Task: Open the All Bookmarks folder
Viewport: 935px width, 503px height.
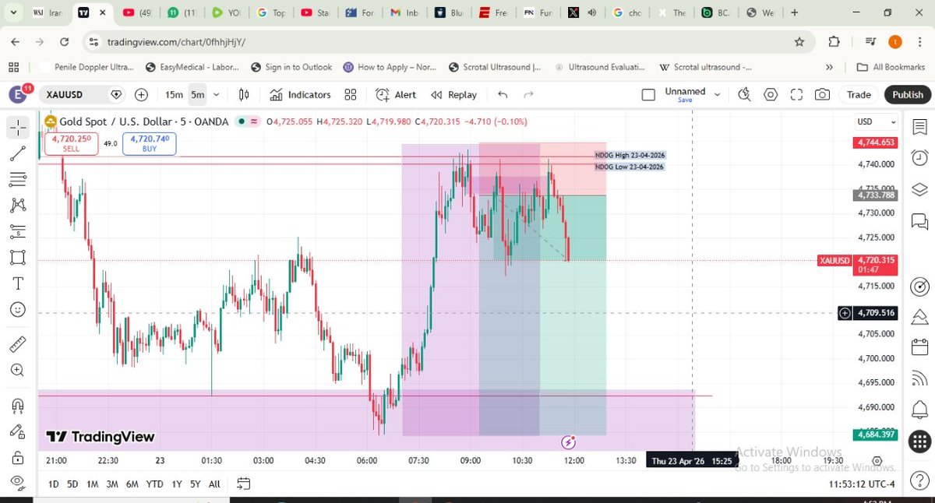Action: (890, 67)
